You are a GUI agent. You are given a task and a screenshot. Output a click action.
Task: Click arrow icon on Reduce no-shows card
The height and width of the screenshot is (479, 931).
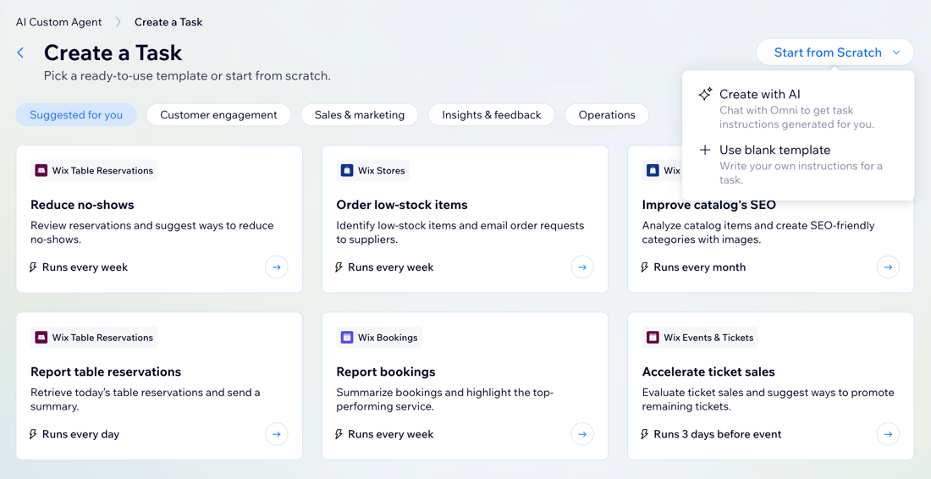tap(277, 267)
